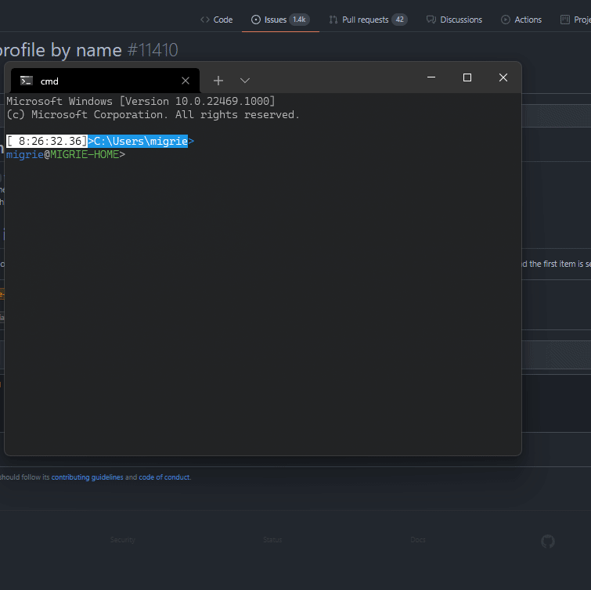Open the contributing guidelines link
The image size is (591, 590).
pyautogui.click(x=87, y=477)
